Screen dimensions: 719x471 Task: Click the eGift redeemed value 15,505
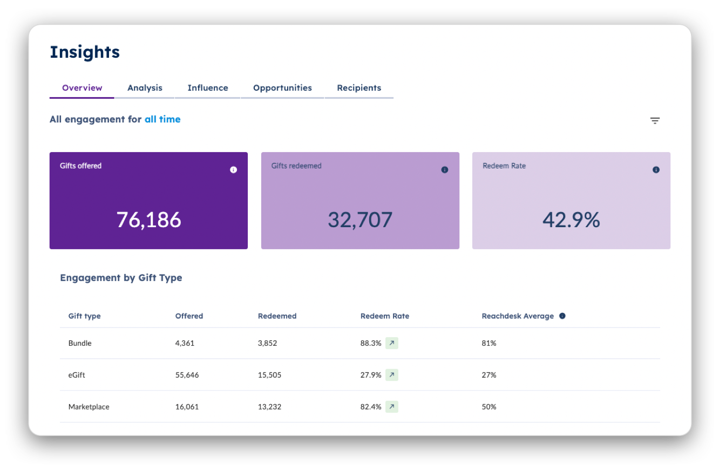point(269,375)
